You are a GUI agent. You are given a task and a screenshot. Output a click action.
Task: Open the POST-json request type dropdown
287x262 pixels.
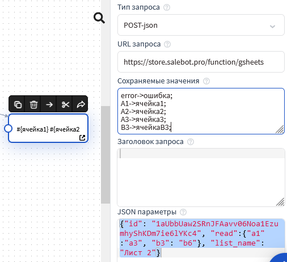tap(201, 25)
